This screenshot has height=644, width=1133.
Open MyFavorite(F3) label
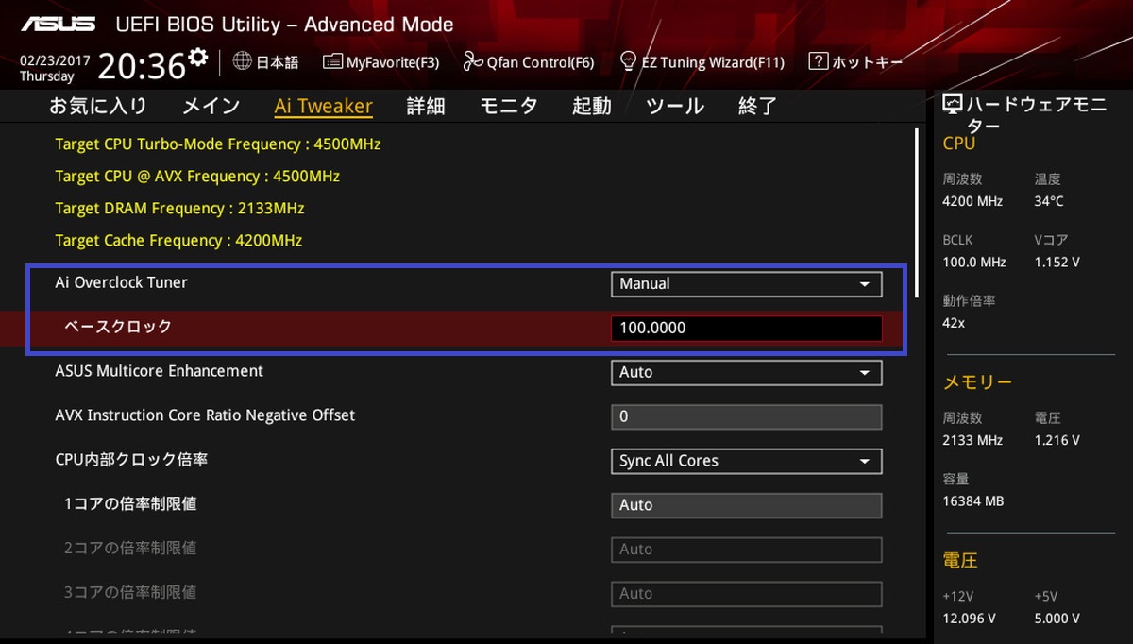pos(393,62)
